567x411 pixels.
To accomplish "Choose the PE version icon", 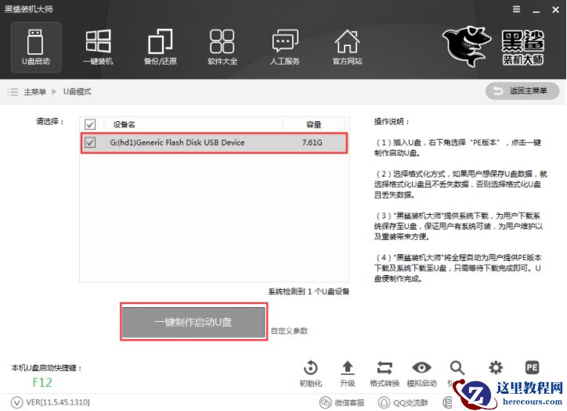I will click(x=532, y=368).
